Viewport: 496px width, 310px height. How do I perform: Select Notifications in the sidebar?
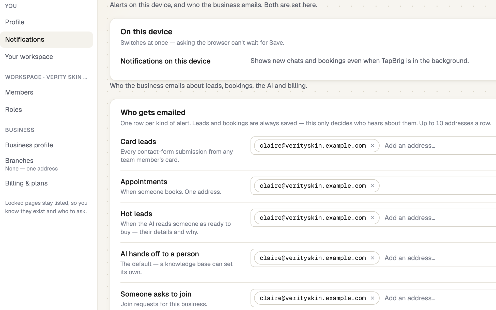click(x=46, y=39)
